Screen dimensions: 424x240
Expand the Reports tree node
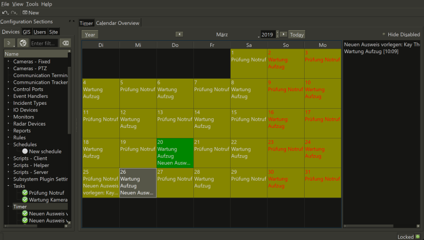coord(8,131)
